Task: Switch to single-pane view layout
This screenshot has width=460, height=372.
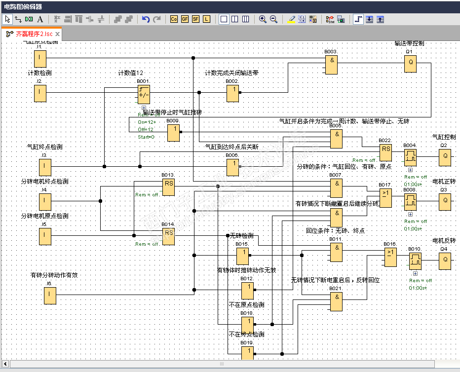Action: point(224,19)
